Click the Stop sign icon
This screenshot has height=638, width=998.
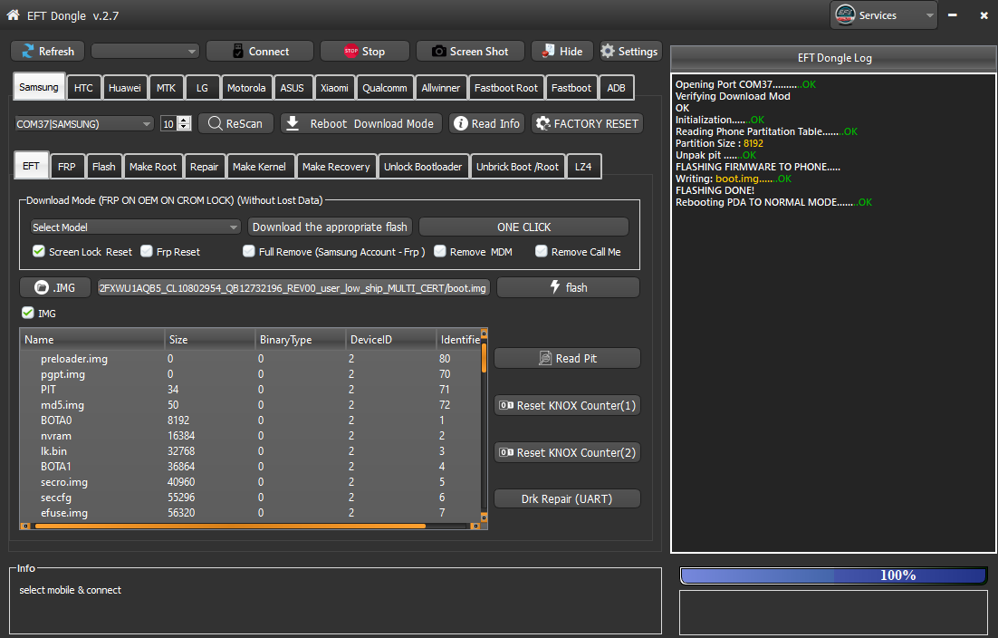coord(351,52)
